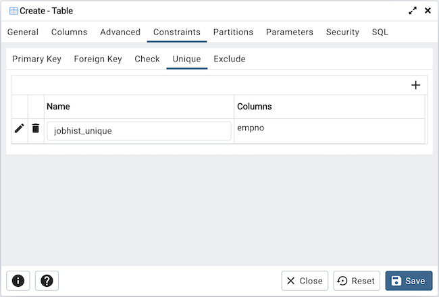Viewport: 439px width, 297px height.
Task: Click the plus icon to add unique constraint
Action: coord(416,85)
